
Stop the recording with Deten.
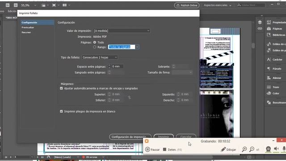click(172, 149)
